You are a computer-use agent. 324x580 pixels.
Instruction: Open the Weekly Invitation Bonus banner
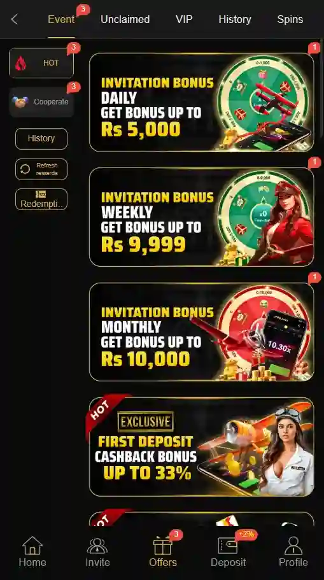tap(202, 216)
